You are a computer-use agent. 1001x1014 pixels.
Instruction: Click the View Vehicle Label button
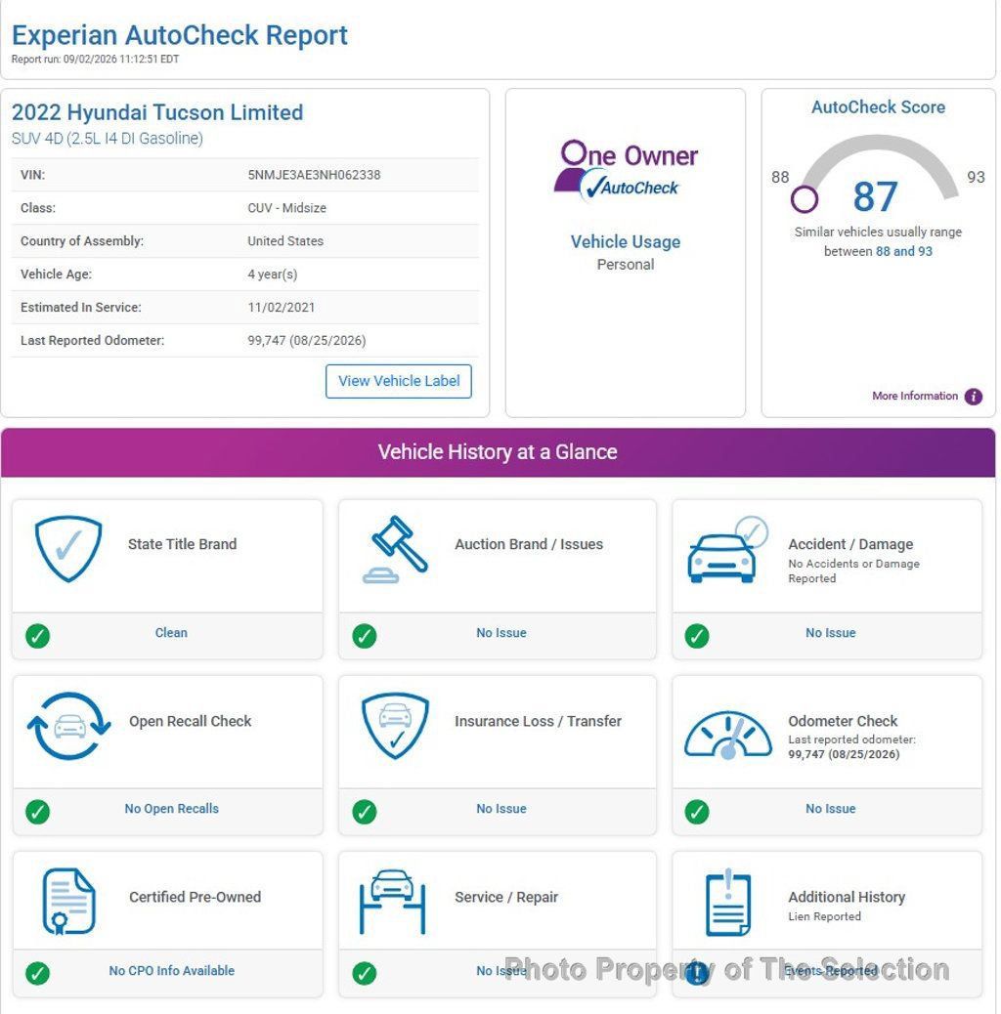pyautogui.click(x=399, y=381)
